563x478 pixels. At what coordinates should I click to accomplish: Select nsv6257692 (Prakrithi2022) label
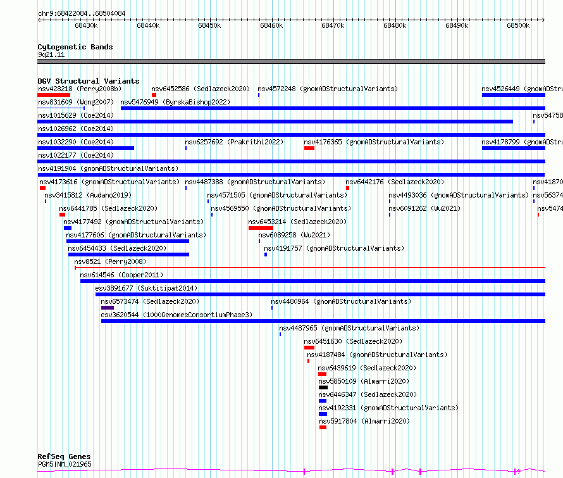point(234,142)
